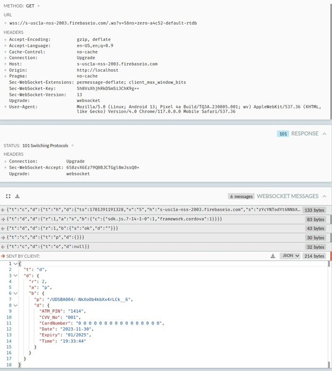Click the plus icon beside User-Agent header

(5, 107)
